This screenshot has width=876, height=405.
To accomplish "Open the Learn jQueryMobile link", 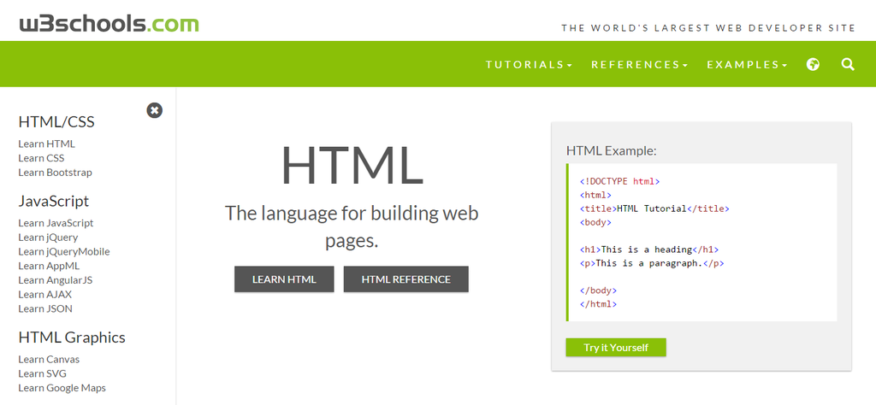I will [x=64, y=251].
